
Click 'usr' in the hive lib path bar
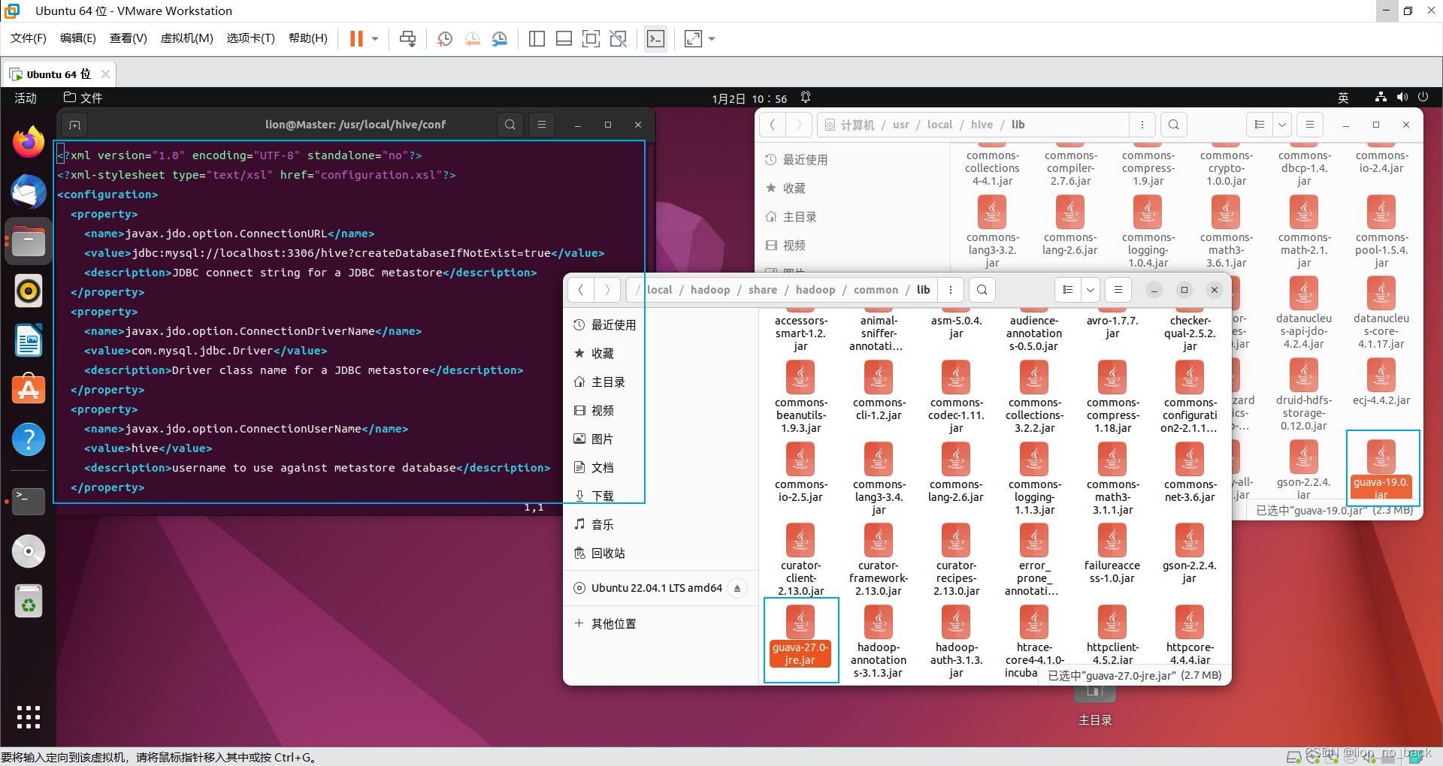[901, 125]
